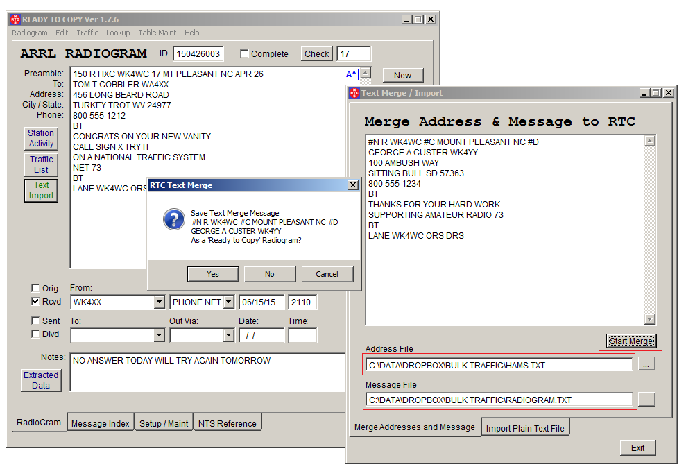Open the Lookup menu
The width and height of the screenshot is (686, 469).
click(118, 33)
